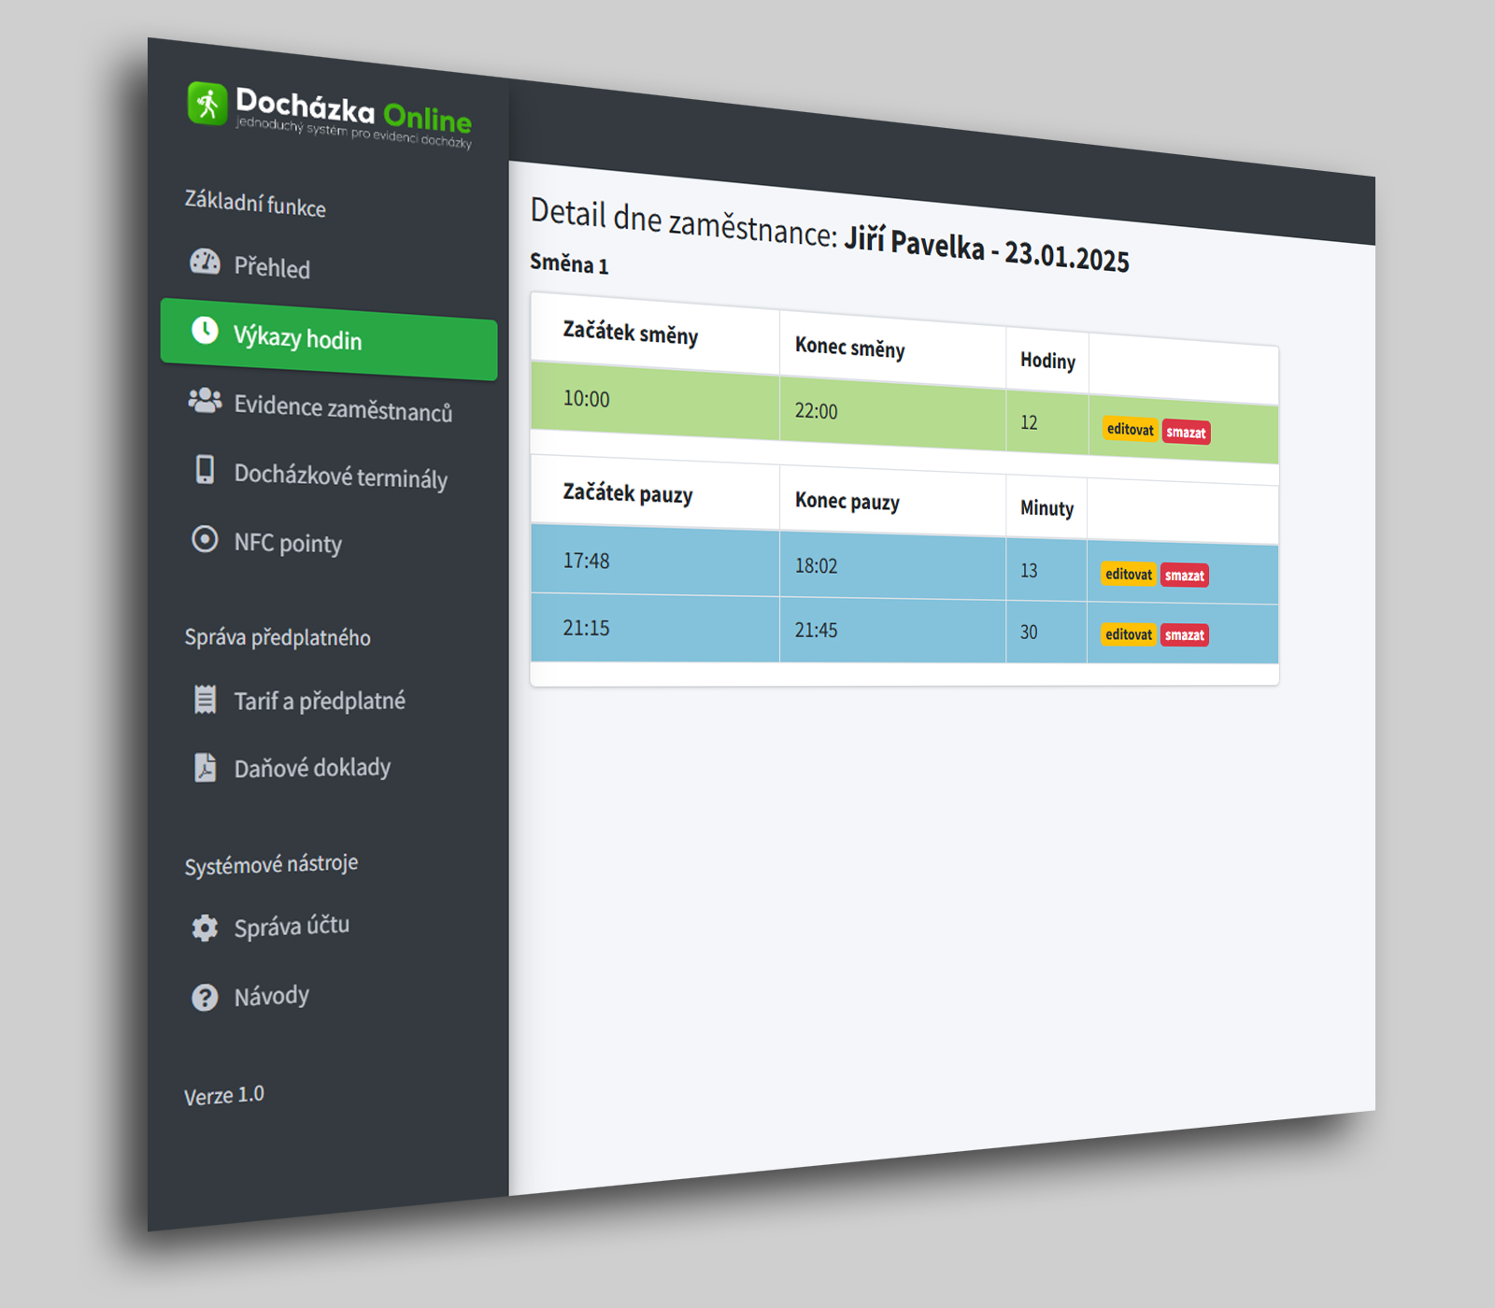Click the Hodiny column header
Image resolution: width=1495 pixels, height=1308 pixels.
coord(1047,361)
